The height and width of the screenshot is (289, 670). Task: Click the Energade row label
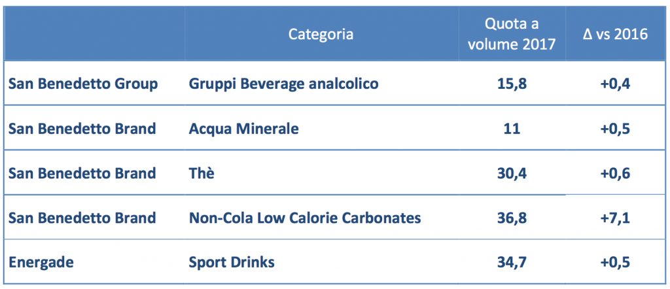41,262
